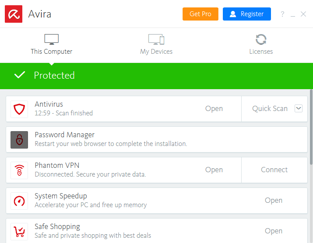Viewport: 313px width, 243px height.
Task: Click the Avira red logo icon
Action: click(14, 14)
